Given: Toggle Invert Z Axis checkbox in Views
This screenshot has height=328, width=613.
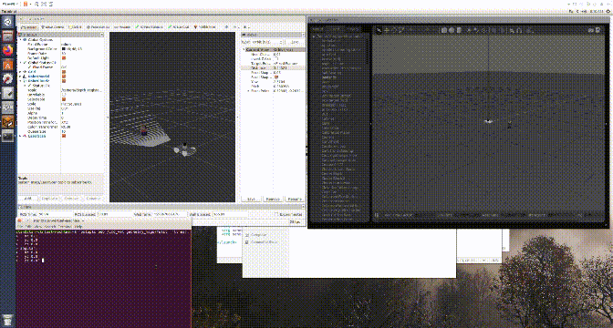Looking at the screenshot, I should pos(276,58).
